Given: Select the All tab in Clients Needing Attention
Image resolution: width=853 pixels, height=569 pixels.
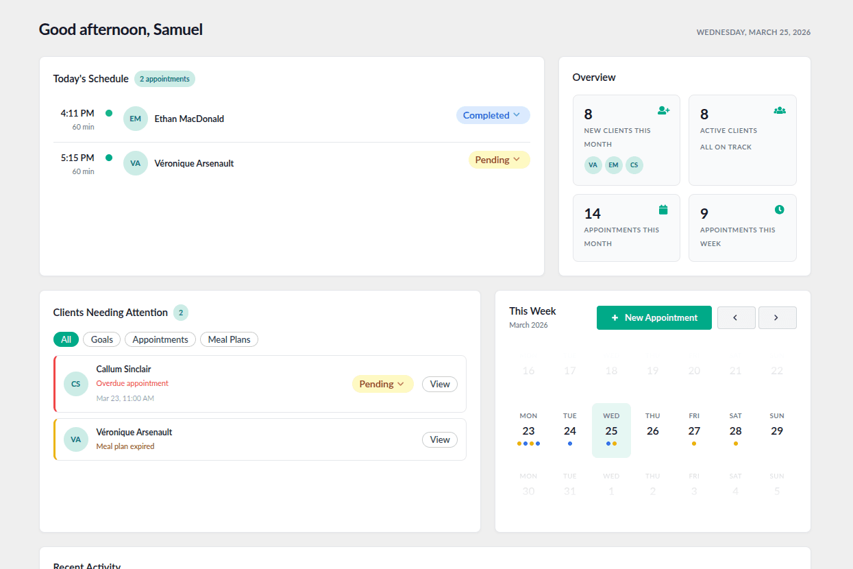Looking at the screenshot, I should 66,339.
